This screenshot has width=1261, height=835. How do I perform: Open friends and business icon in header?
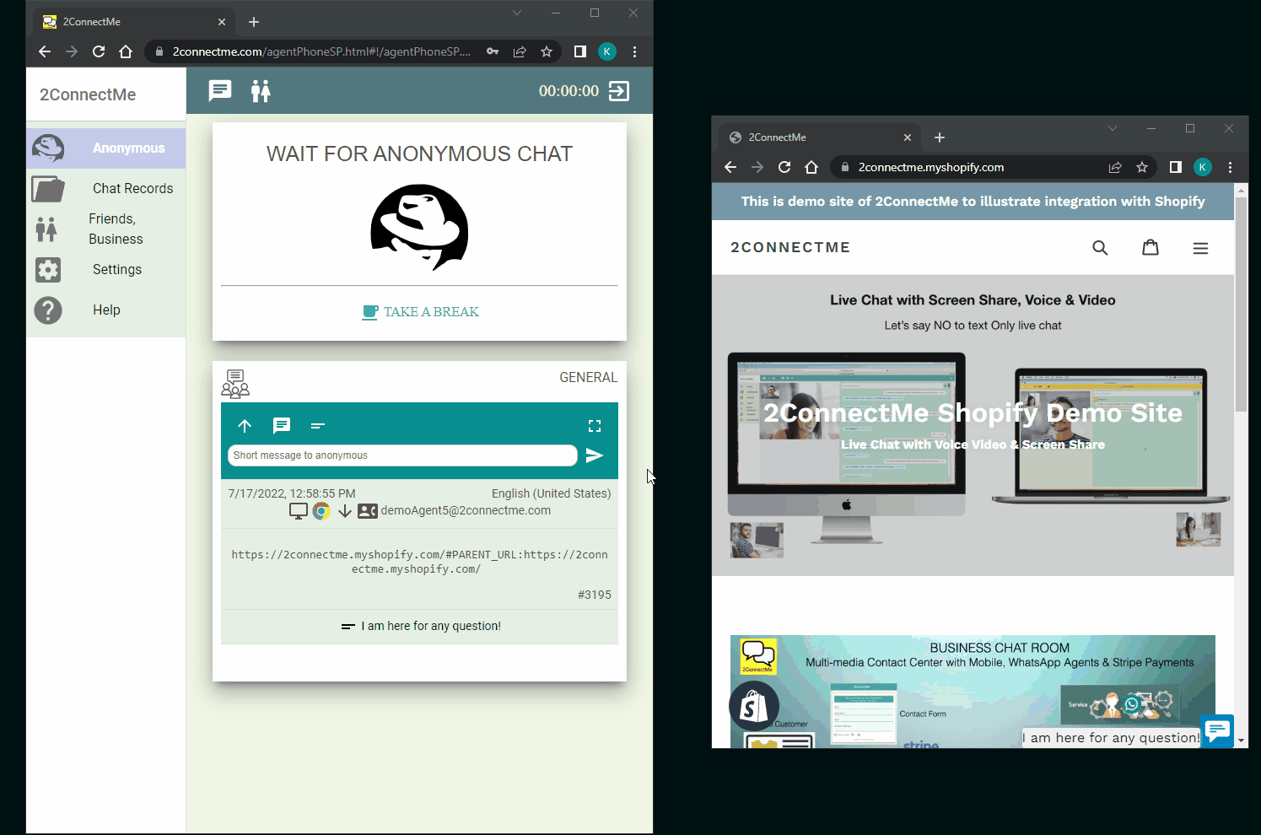coord(261,91)
